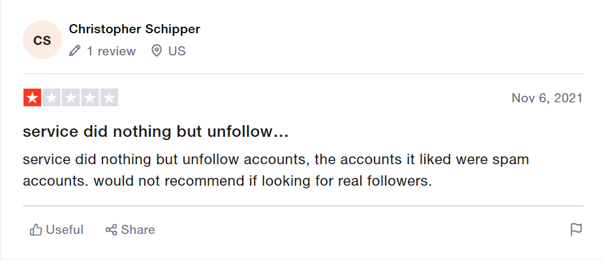Image resolution: width=603 pixels, height=260 pixels.
Task: Click the fourth grey rating star
Action: pyautogui.click(x=90, y=98)
